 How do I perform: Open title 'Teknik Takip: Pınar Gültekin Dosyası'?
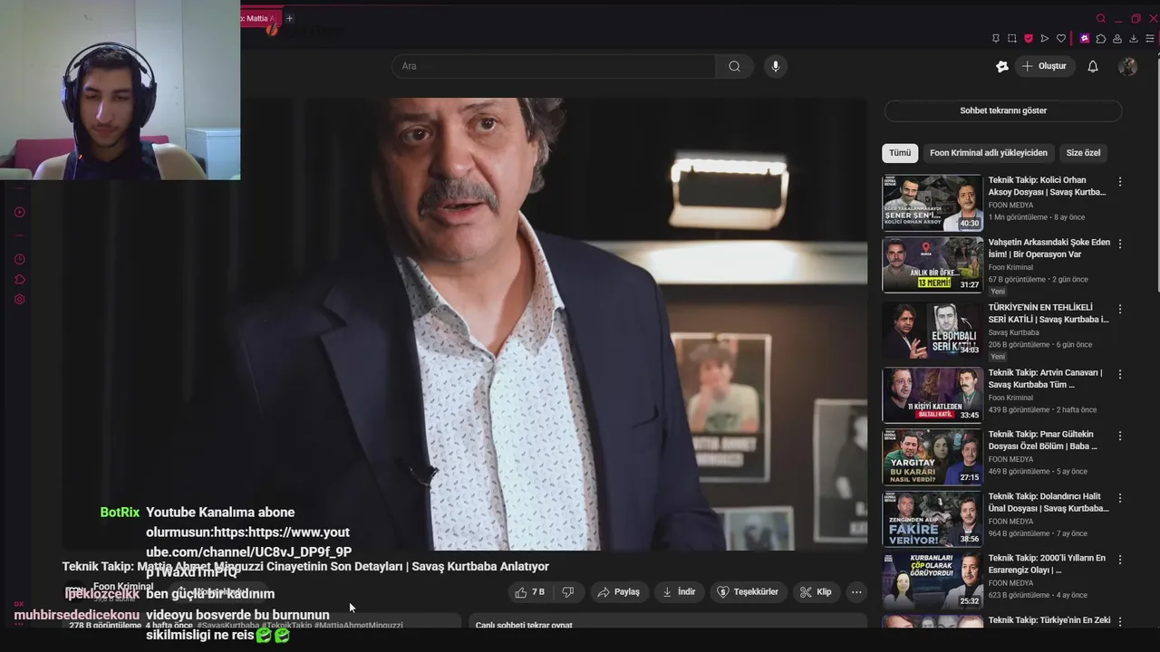tap(1042, 440)
